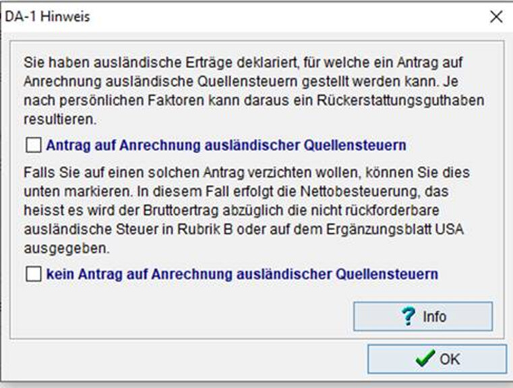Click the bold label starting with "kein Antrag"
Screen dimensions: 513x388
click(x=242, y=275)
